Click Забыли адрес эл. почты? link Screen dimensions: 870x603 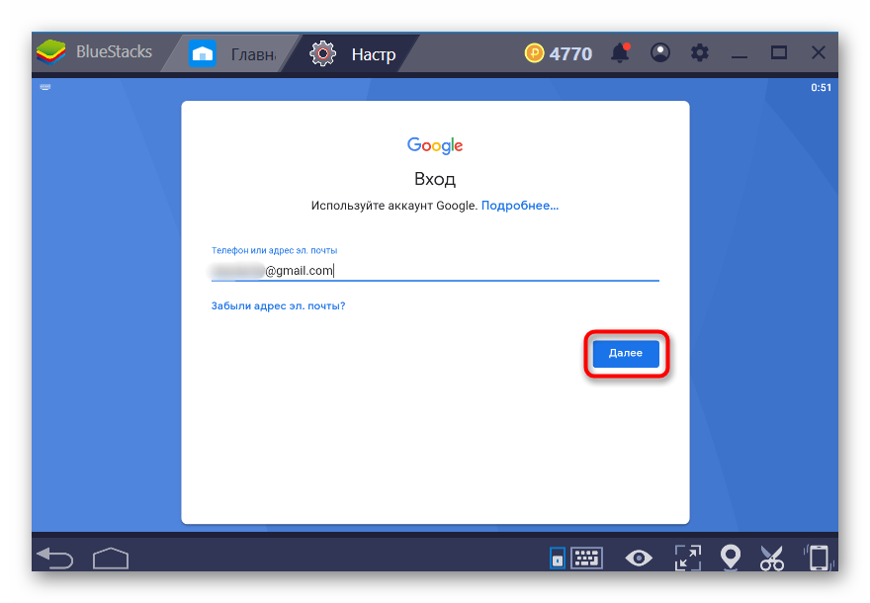[x=278, y=305]
